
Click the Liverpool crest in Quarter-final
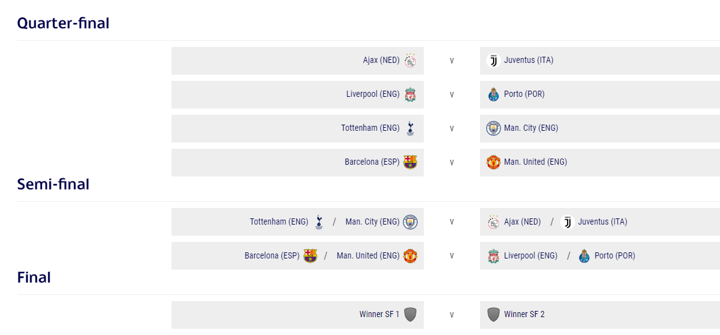410,94
